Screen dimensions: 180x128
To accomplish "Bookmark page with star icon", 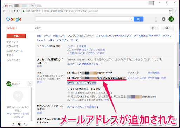I will (x=170, y=11).
